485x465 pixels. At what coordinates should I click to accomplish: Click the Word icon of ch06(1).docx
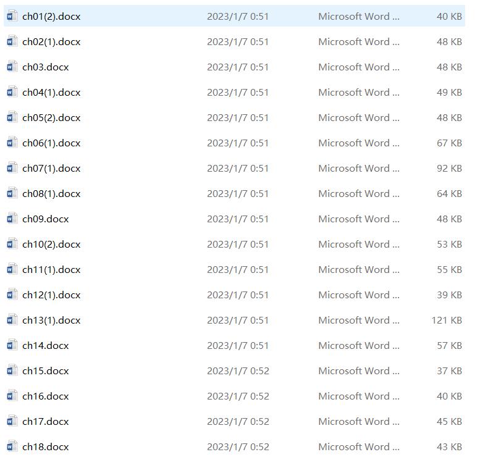(12, 143)
